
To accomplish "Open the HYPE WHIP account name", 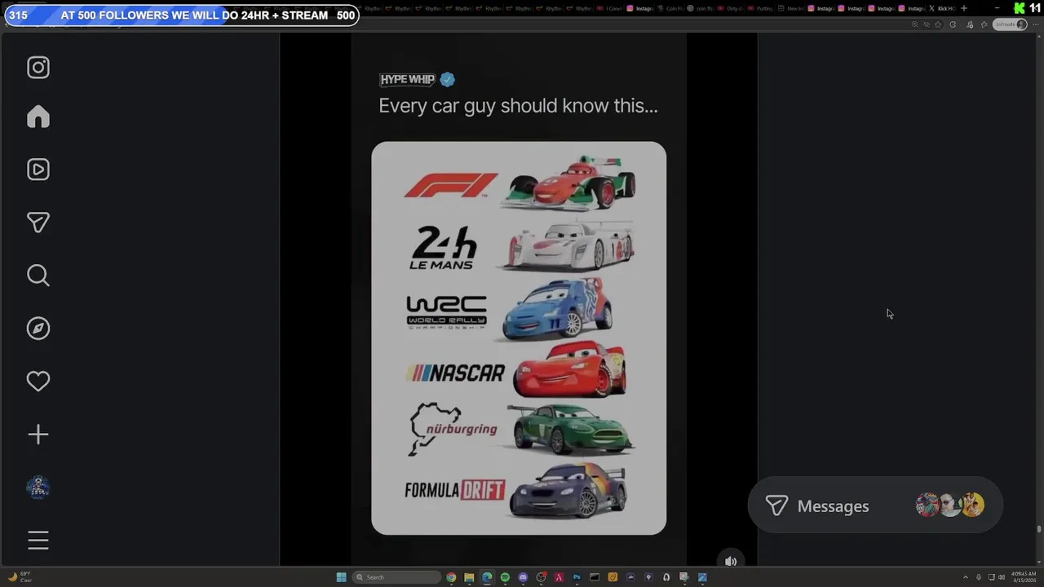I will point(407,79).
